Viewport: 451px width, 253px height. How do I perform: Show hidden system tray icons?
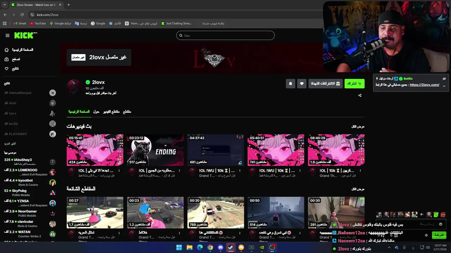coord(389,247)
